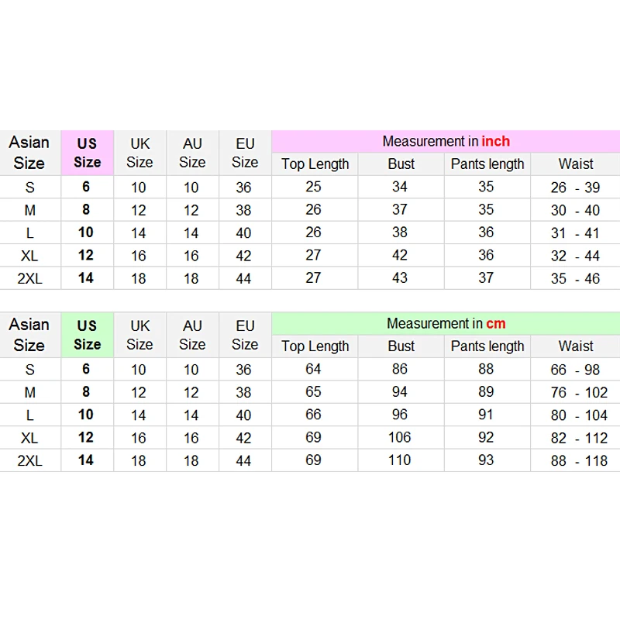This screenshot has width=620, height=620.
Task: Click the "Measurement in inch" header
Action: click(446, 141)
